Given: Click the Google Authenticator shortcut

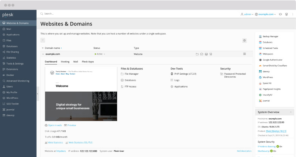Looking at the screenshot, I should coord(273,60).
